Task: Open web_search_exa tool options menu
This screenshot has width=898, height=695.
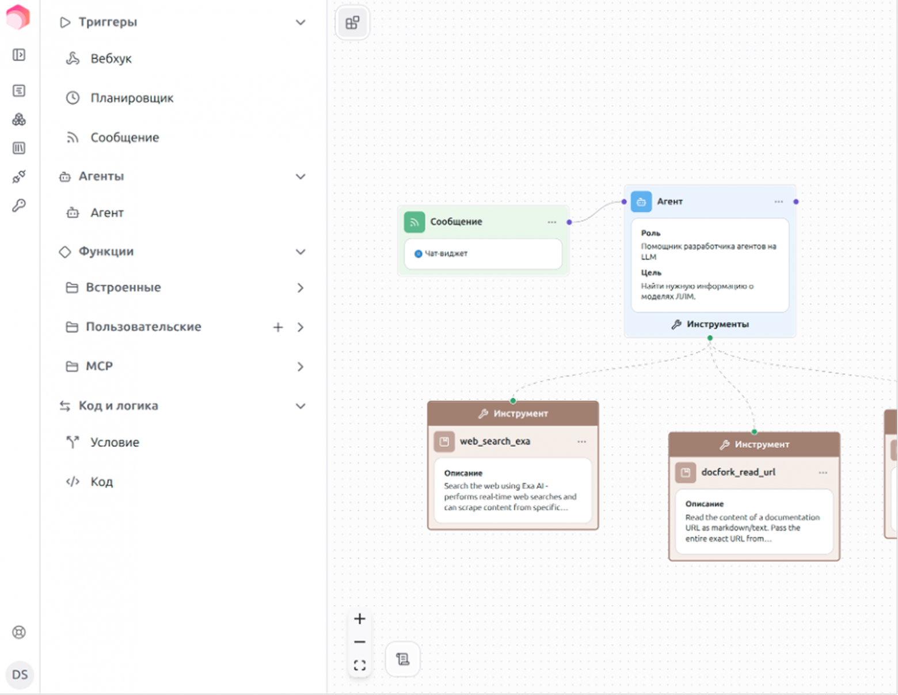Action: tap(582, 442)
